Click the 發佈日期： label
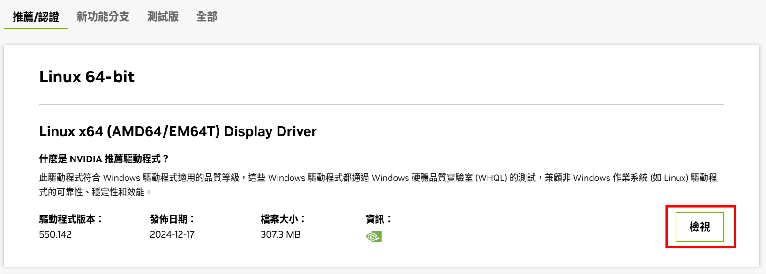The image size is (766, 274). pos(173,219)
